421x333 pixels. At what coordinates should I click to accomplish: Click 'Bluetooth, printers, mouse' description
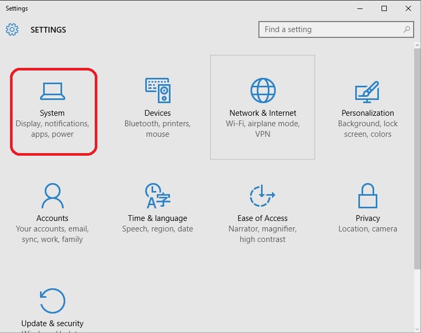tap(157, 129)
